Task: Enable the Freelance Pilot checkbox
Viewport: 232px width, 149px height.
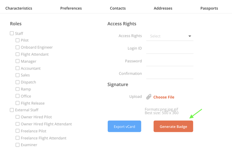Action: click(18, 131)
